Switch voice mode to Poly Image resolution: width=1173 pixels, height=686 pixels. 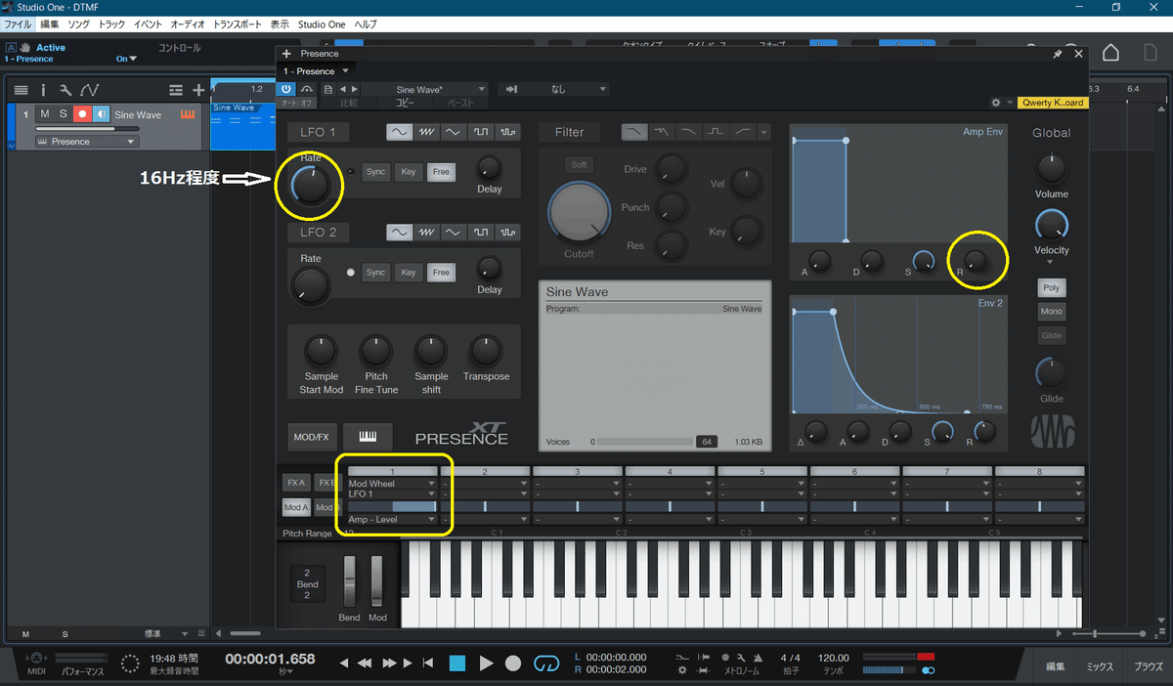[1052, 288]
